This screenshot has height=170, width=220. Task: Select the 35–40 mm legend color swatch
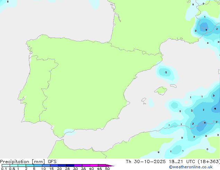pos(86,165)
